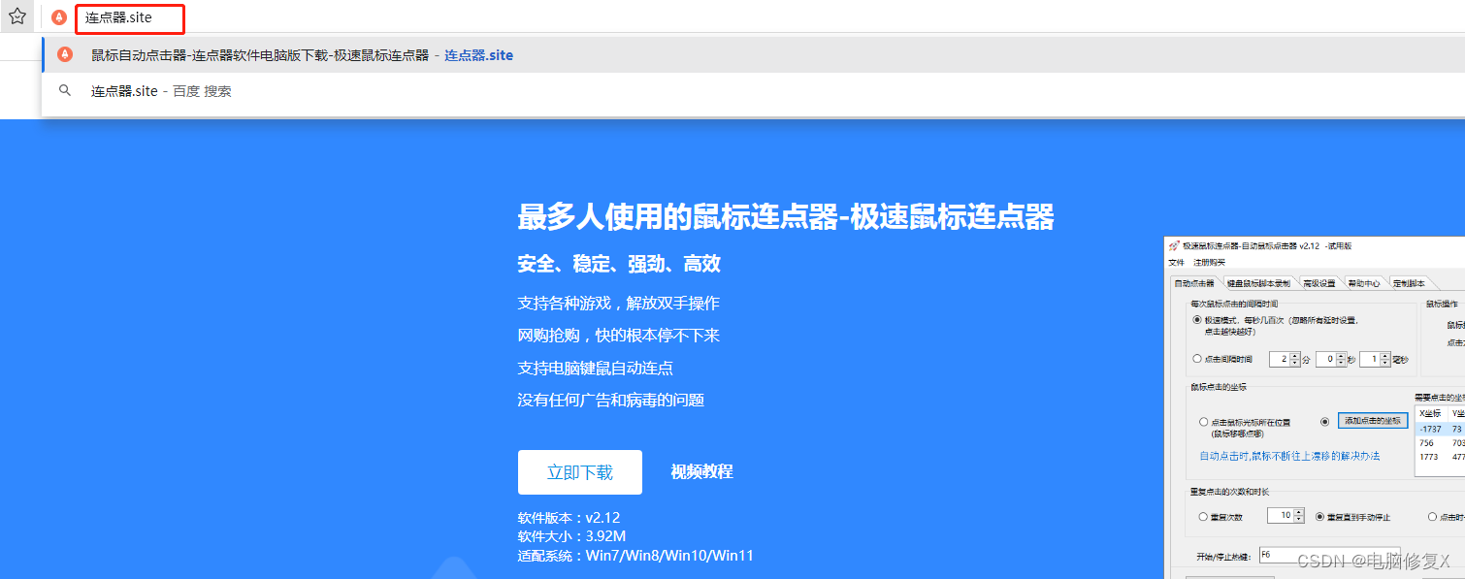Click the 立即下载 button

click(x=580, y=472)
